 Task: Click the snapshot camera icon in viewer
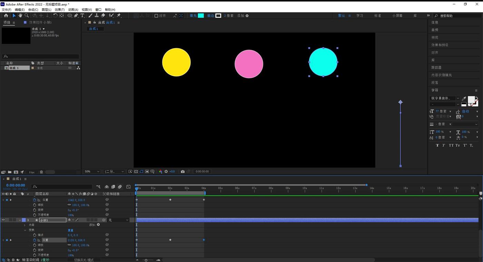(x=183, y=171)
